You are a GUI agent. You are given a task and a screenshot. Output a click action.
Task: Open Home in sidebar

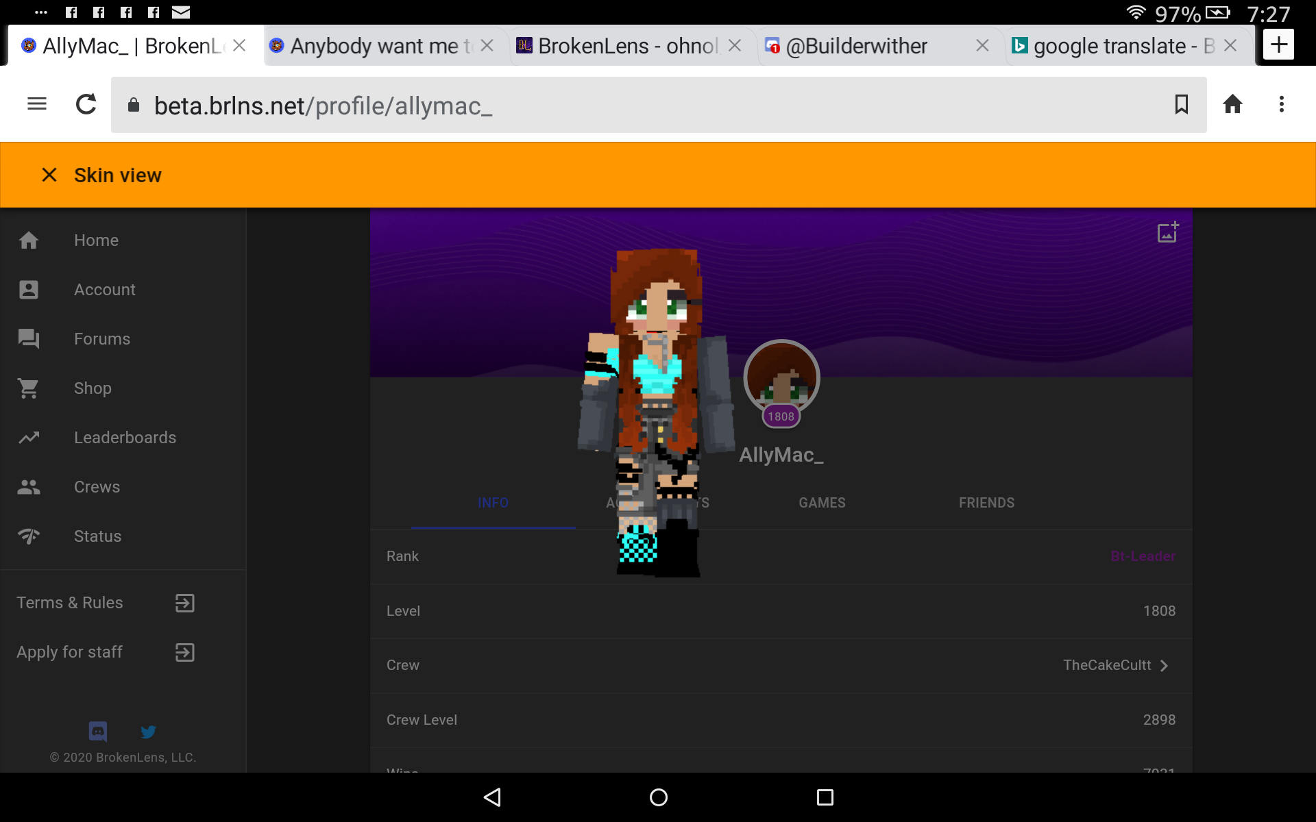(123, 240)
